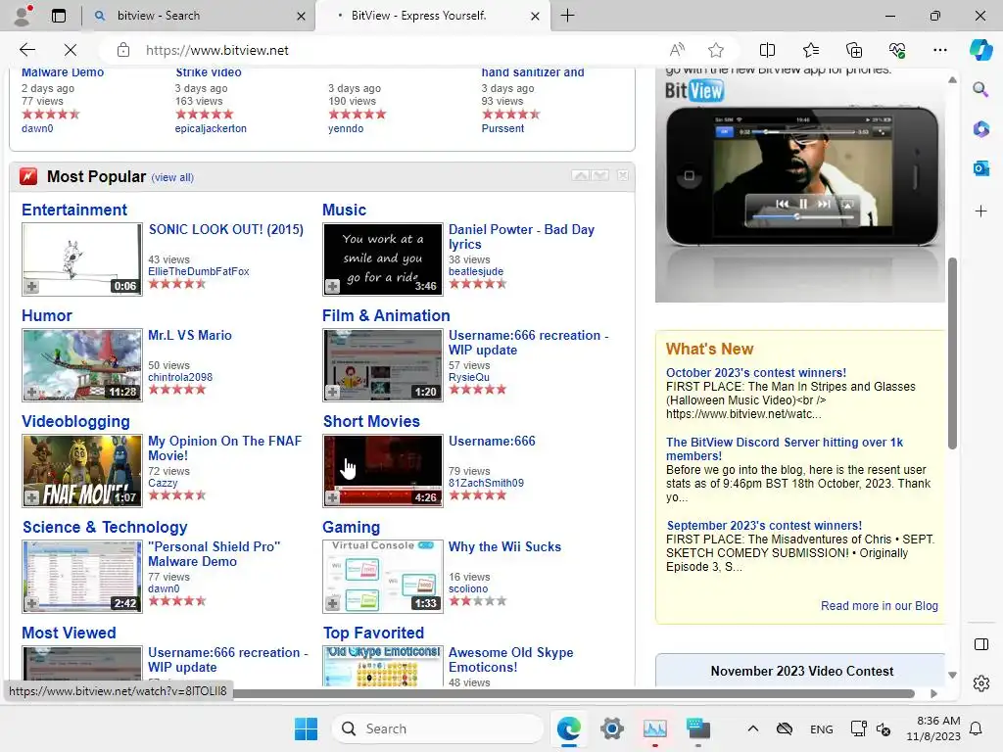Toggle sidebar visibility icon at bottom
Image resolution: width=1003 pixels, height=752 pixels.
coord(980,644)
